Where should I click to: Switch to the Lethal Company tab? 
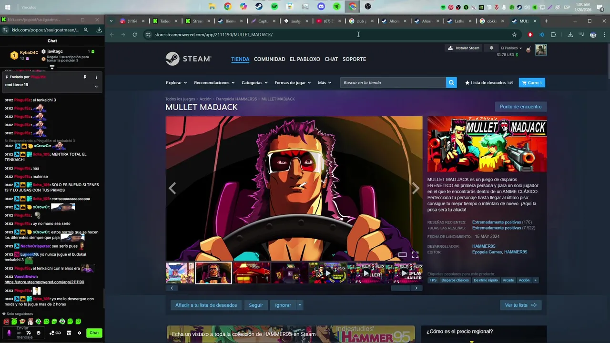click(459, 21)
